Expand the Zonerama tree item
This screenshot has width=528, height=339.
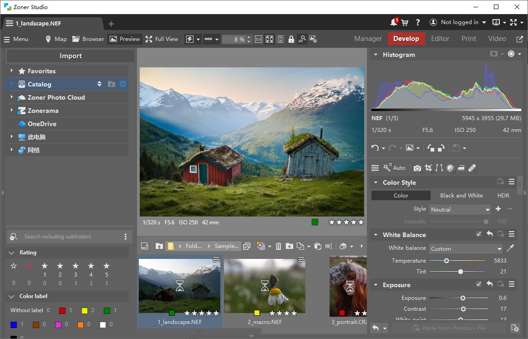click(11, 111)
